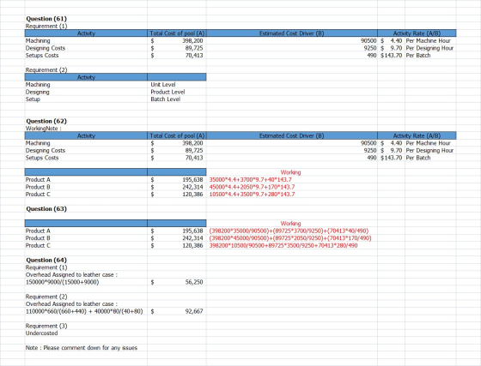Select the cell with 150000*9000/(15000+9000)

(x=86, y=282)
